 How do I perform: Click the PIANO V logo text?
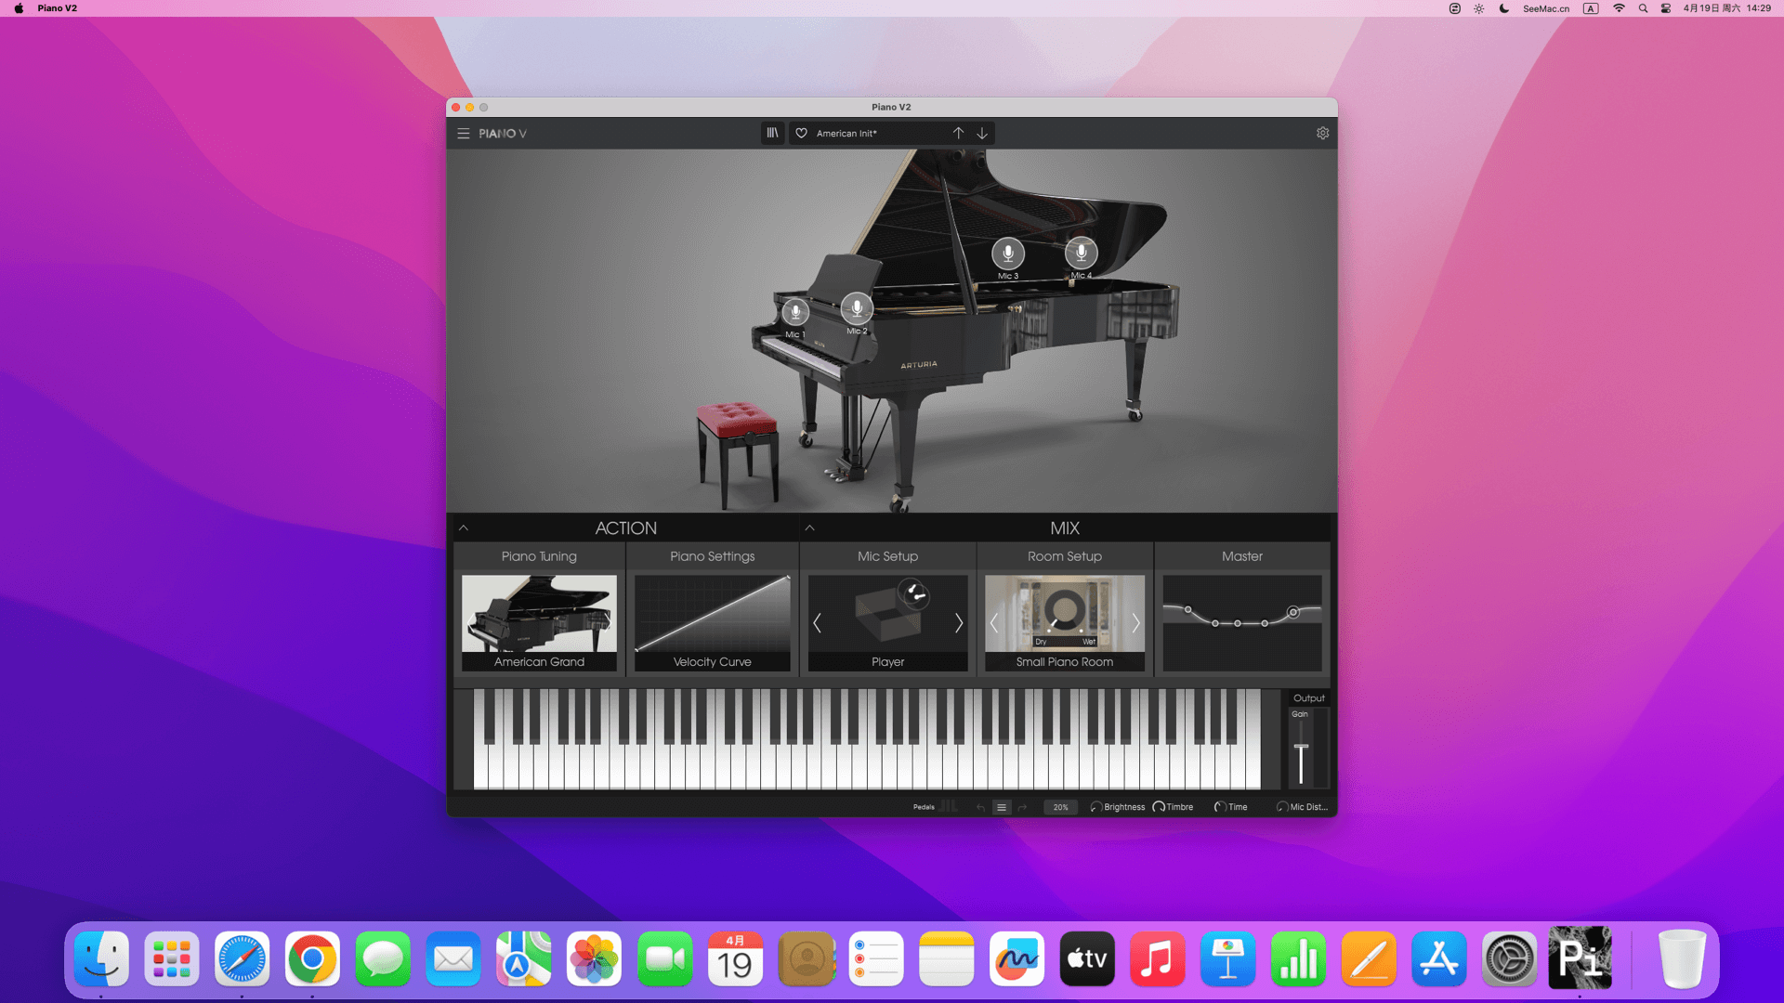coord(503,134)
